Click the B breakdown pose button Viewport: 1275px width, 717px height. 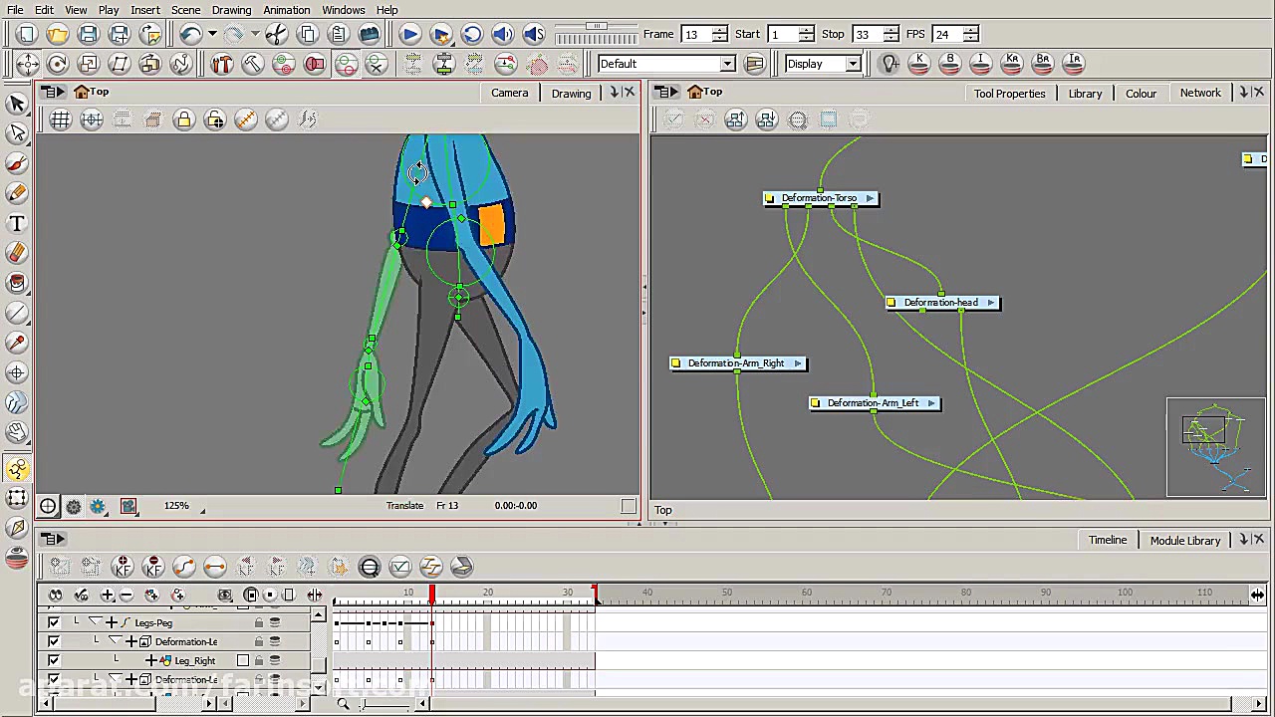click(x=950, y=64)
